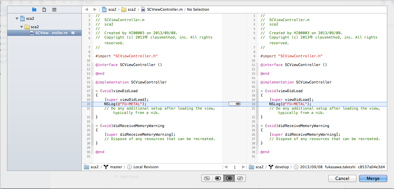
Task: Open left pane sca2 repository selector
Action: 91,167
